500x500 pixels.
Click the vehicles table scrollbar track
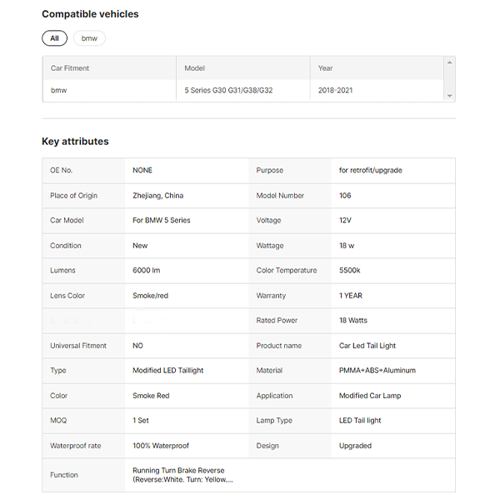pyautogui.click(x=450, y=79)
